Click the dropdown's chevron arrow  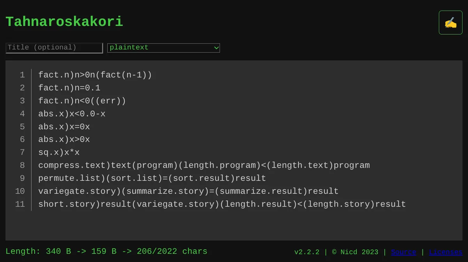pos(216,47)
